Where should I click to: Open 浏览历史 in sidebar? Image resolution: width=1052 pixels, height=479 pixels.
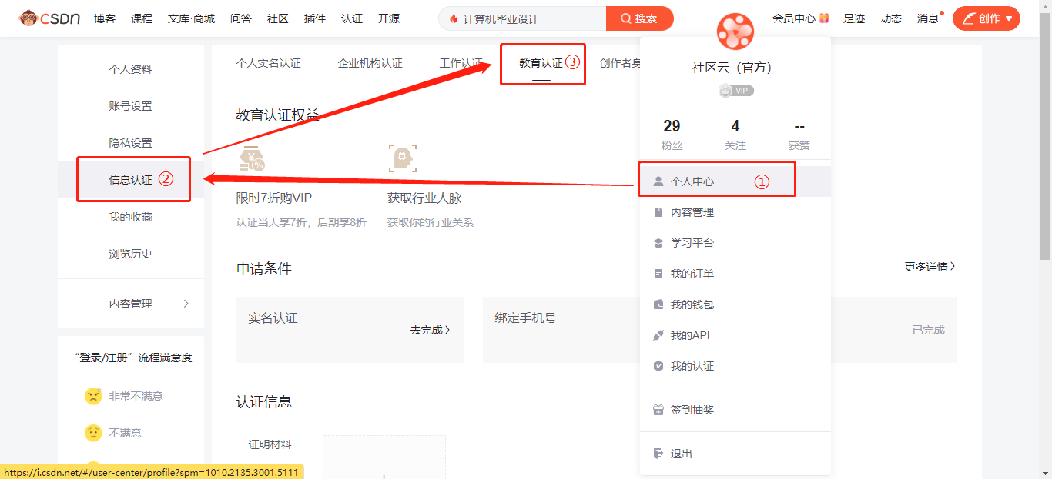(131, 254)
